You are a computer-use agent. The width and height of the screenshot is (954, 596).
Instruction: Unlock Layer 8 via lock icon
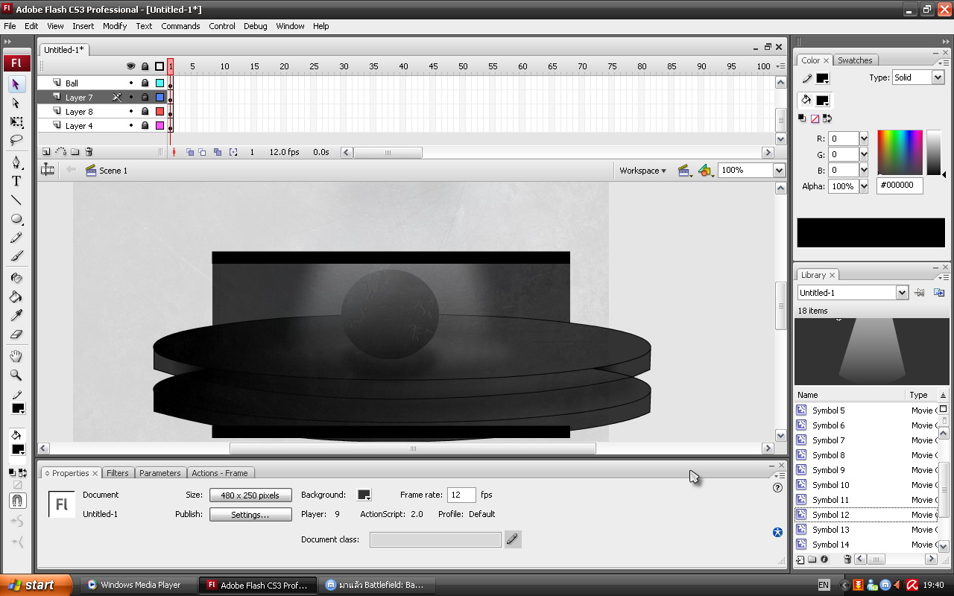click(145, 112)
